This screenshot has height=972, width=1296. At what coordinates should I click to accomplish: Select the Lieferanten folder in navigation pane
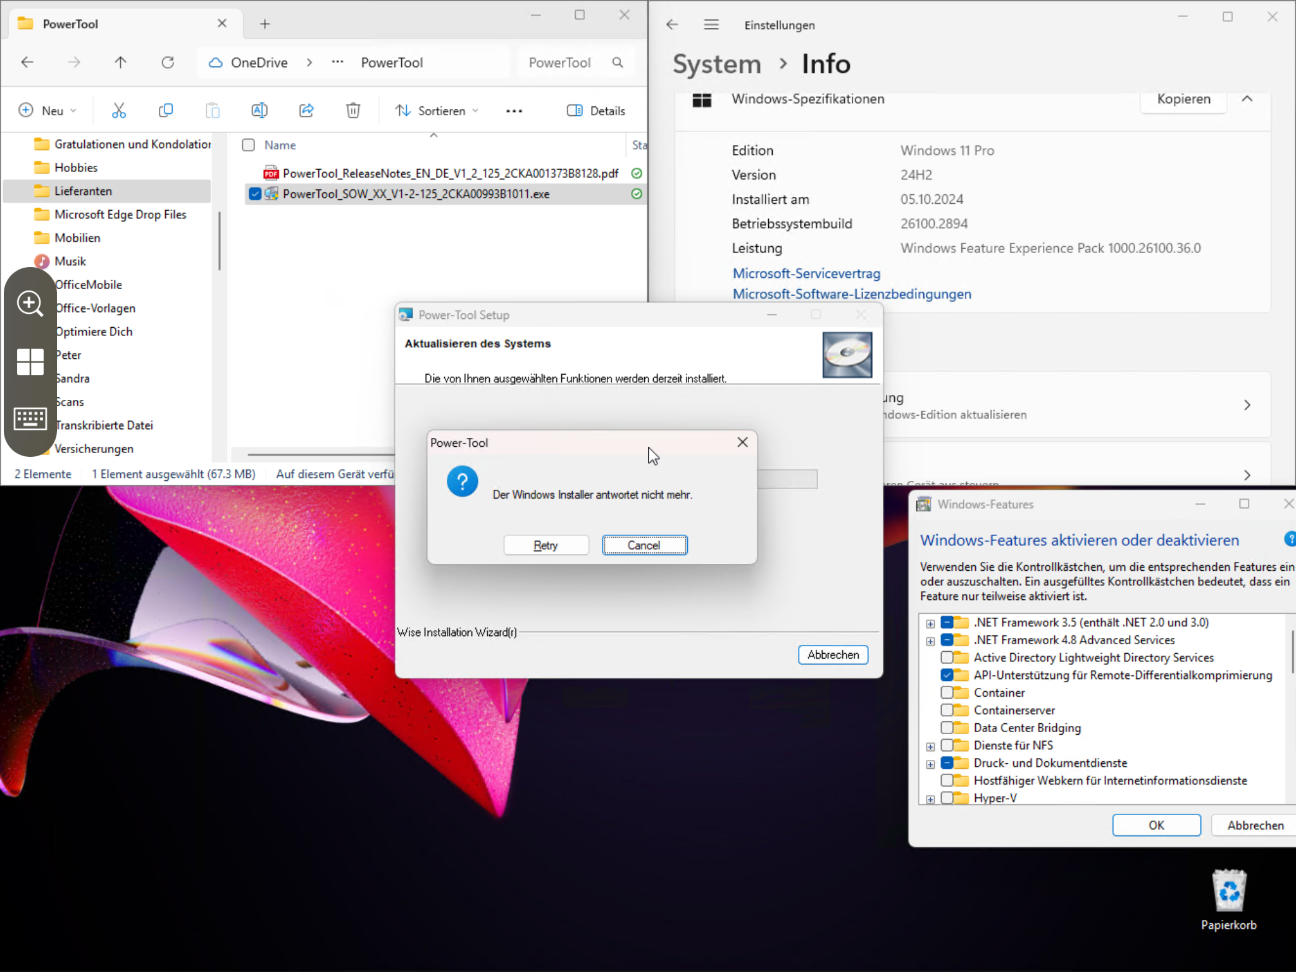click(x=108, y=191)
